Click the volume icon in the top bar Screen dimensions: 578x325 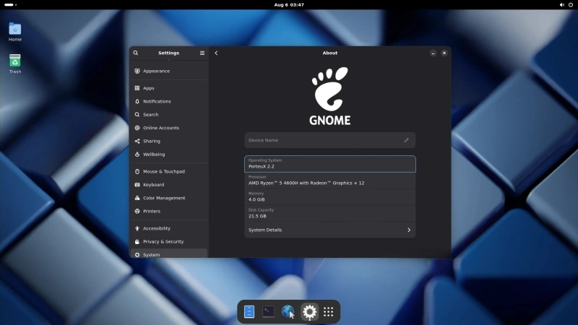point(562,5)
